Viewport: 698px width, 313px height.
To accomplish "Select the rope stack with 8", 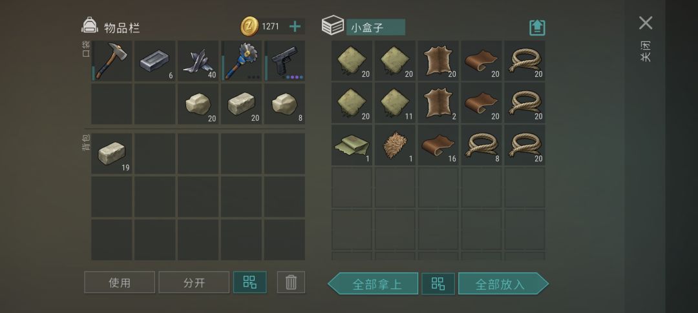I will 481,145.
